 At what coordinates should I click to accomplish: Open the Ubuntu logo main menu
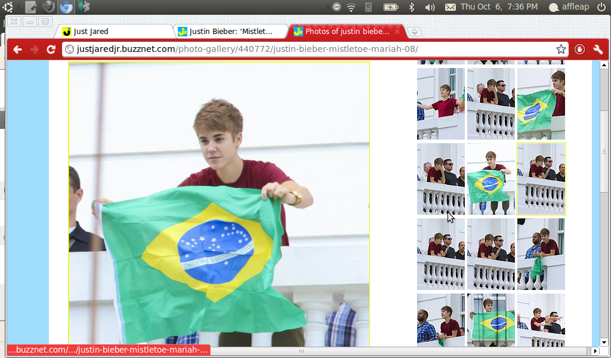tap(8, 7)
